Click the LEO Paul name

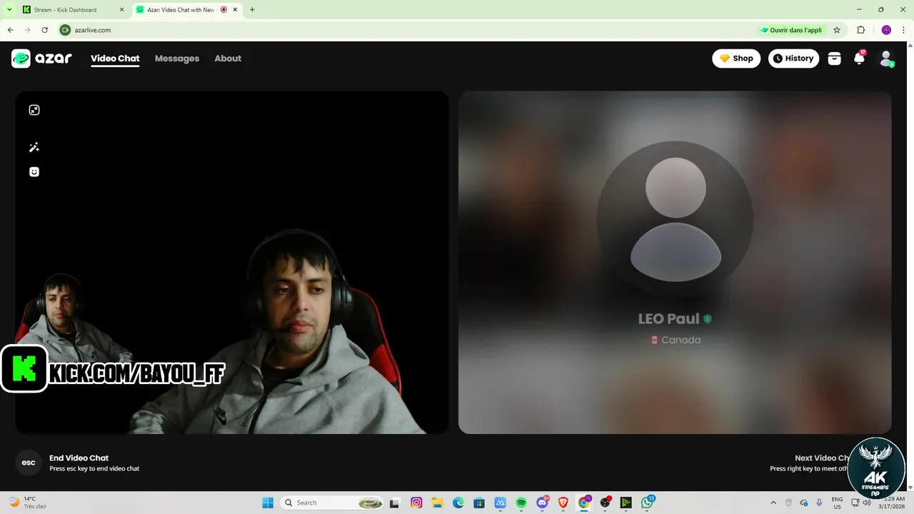668,319
